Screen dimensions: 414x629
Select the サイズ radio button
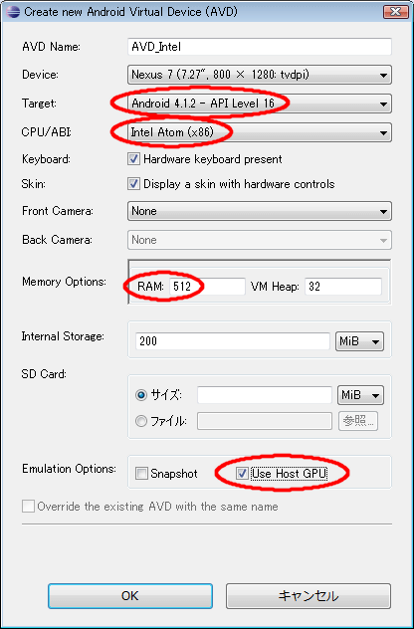(141, 395)
